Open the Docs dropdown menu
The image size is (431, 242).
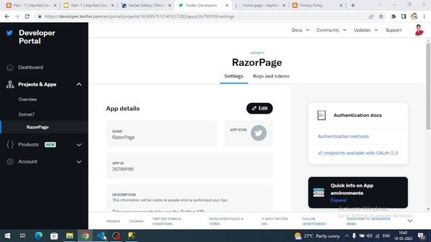click(x=300, y=30)
